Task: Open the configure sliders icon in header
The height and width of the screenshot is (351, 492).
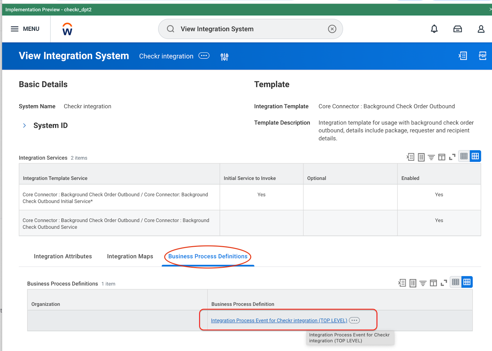Action: (224, 57)
